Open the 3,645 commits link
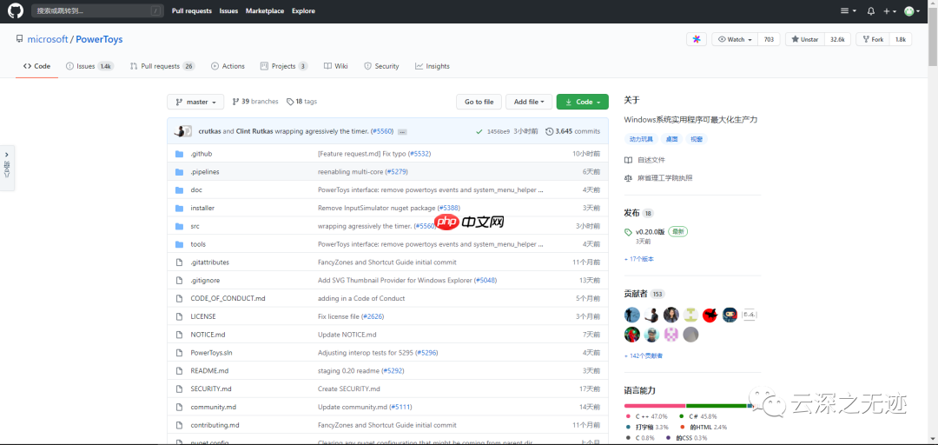The width and height of the screenshot is (938, 445). 572,131
